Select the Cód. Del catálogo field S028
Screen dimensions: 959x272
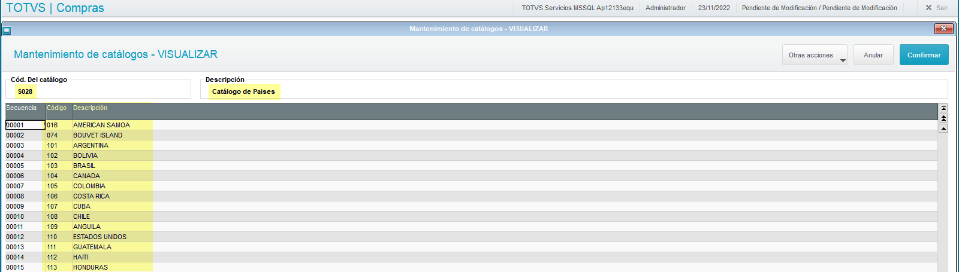click(x=25, y=91)
